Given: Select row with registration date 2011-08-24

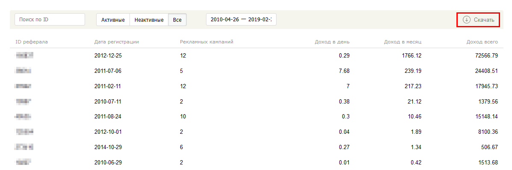Looking at the screenshot, I should coord(256,117).
